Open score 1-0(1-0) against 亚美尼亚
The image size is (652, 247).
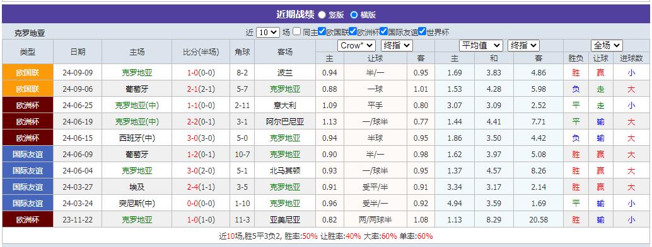pos(201,220)
